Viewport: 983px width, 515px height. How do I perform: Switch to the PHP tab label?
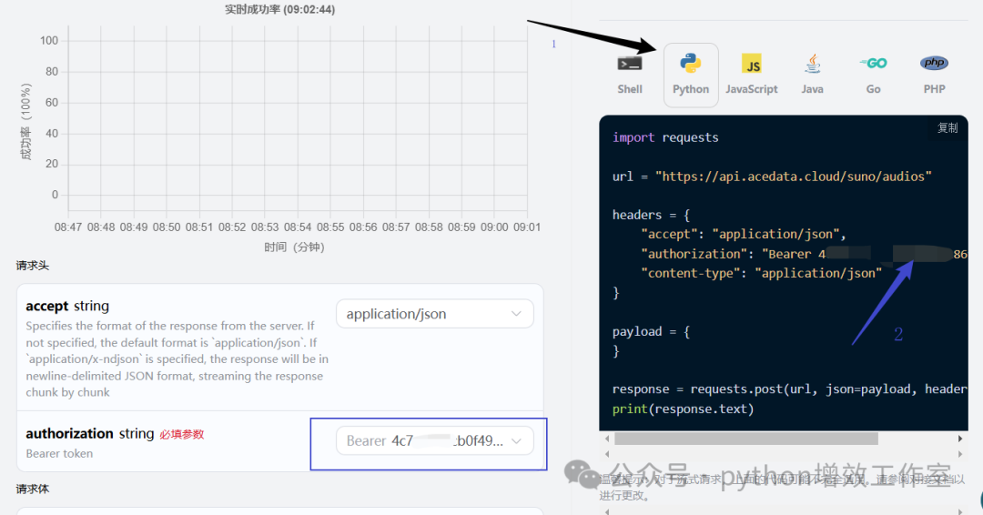point(934,89)
